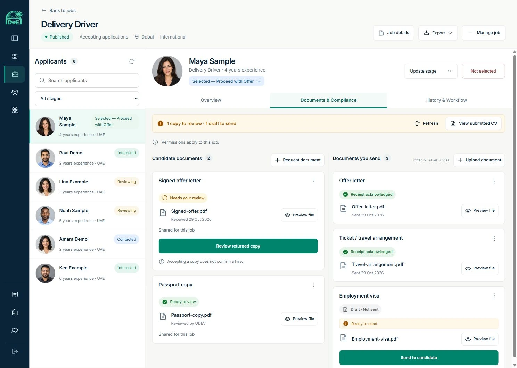Open Passport copy options menu
This screenshot has height=368, width=517.
313,285
